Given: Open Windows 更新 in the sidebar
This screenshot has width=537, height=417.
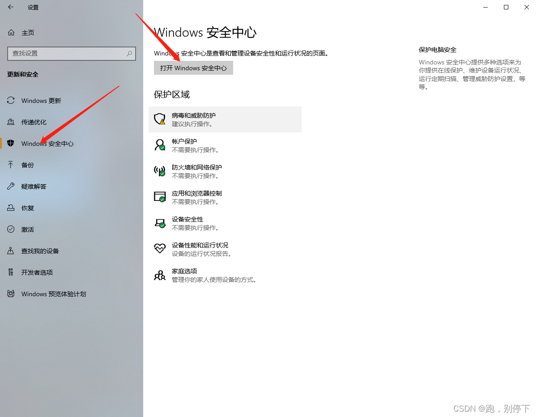Looking at the screenshot, I should [72, 101].
